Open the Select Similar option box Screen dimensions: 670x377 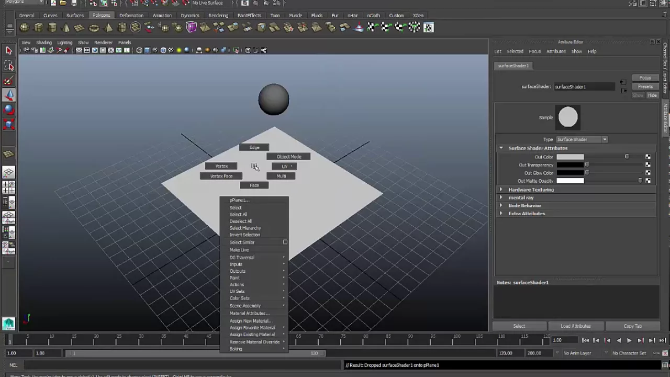point(285,242)
